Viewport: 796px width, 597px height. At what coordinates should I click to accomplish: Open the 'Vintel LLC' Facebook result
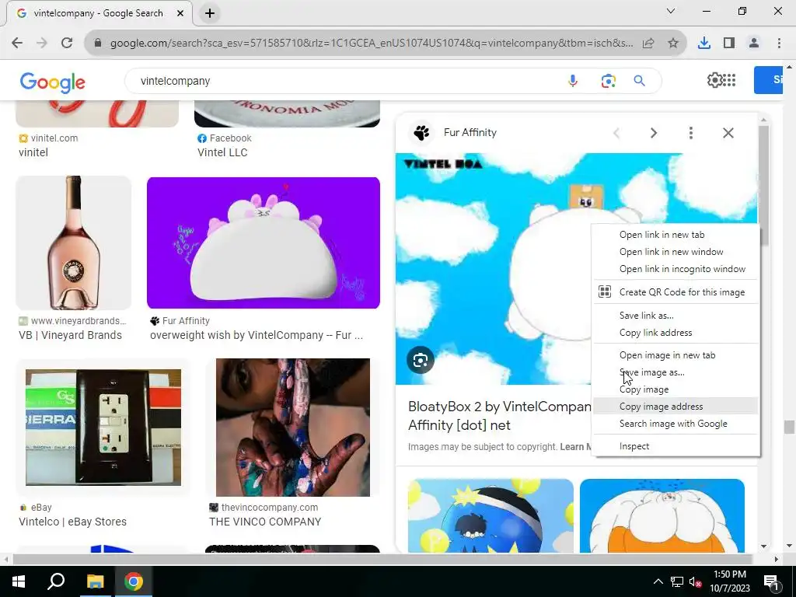pos(222,152)
